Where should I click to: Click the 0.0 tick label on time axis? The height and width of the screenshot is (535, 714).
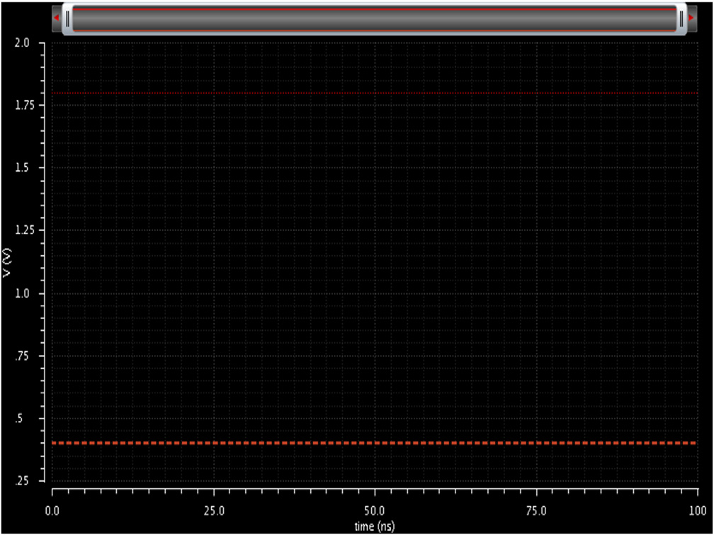click(x=52, y=510)
